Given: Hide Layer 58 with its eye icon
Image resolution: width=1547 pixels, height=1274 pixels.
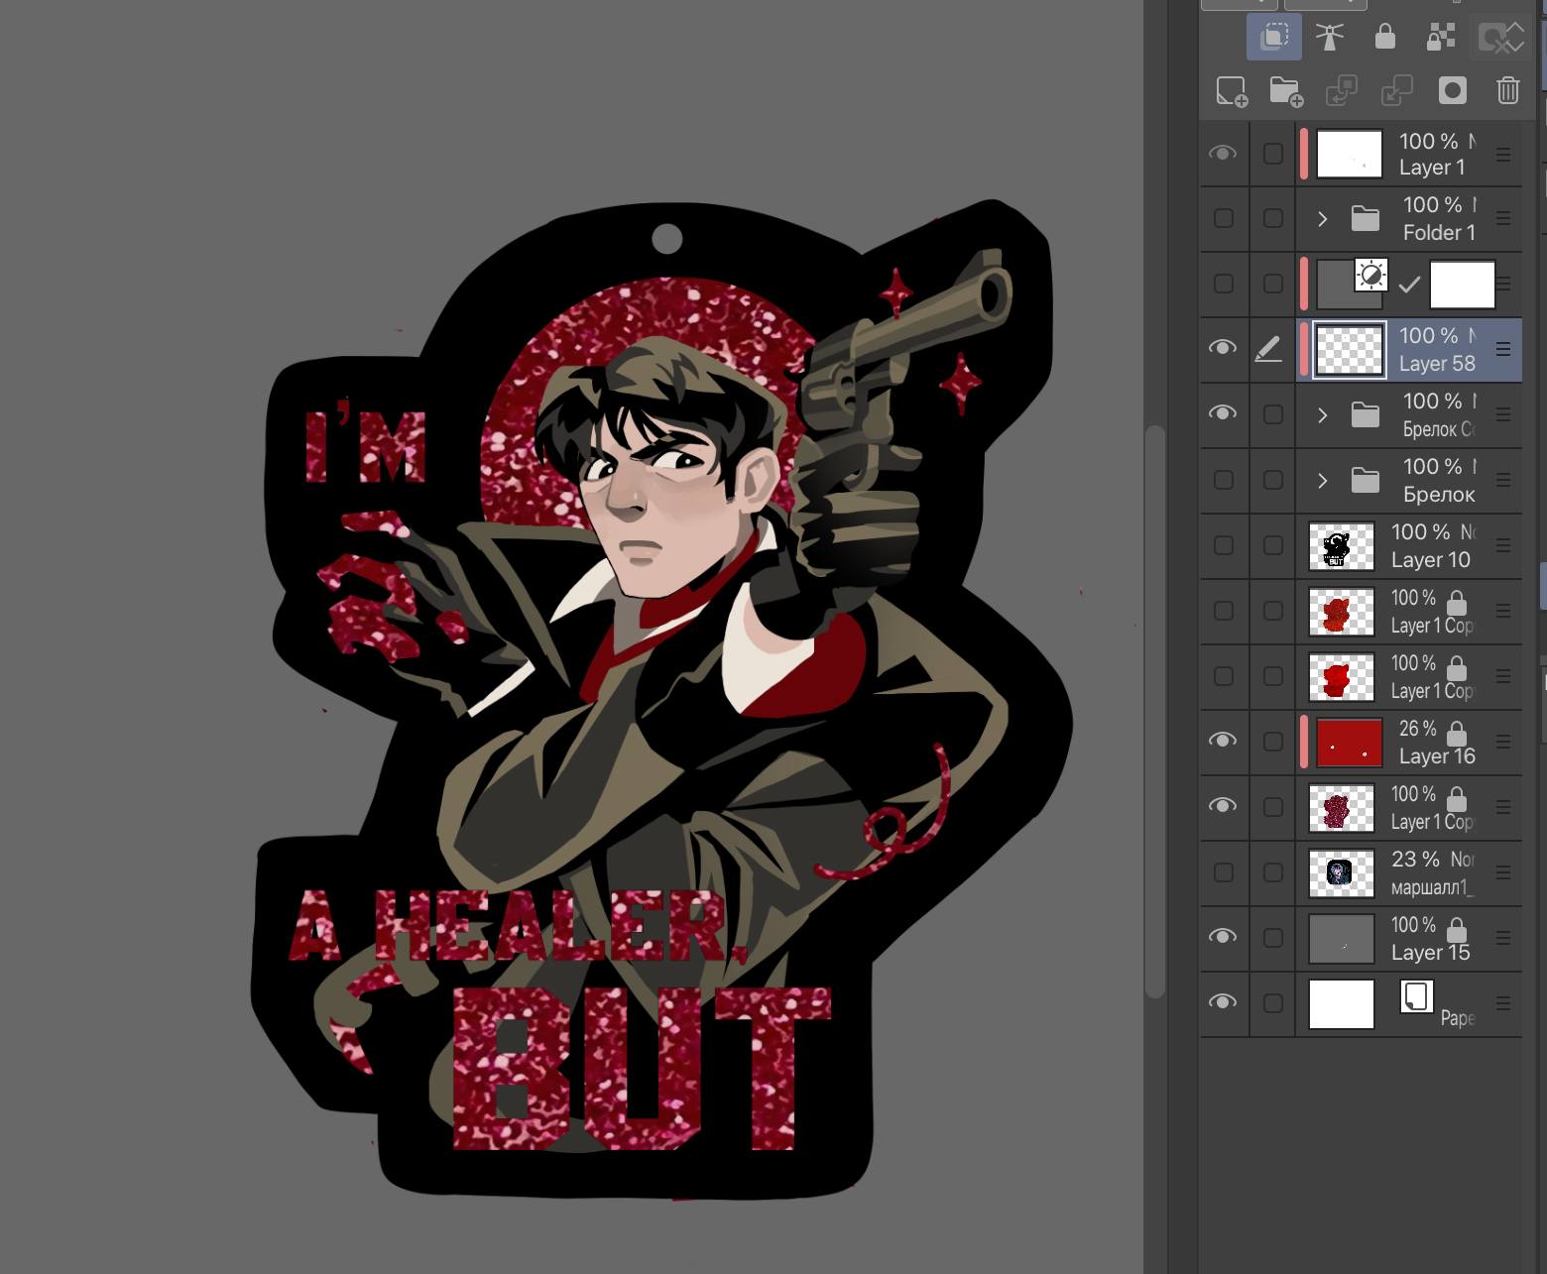Looking at the screenshot, I should click(x=1223, y=348).
